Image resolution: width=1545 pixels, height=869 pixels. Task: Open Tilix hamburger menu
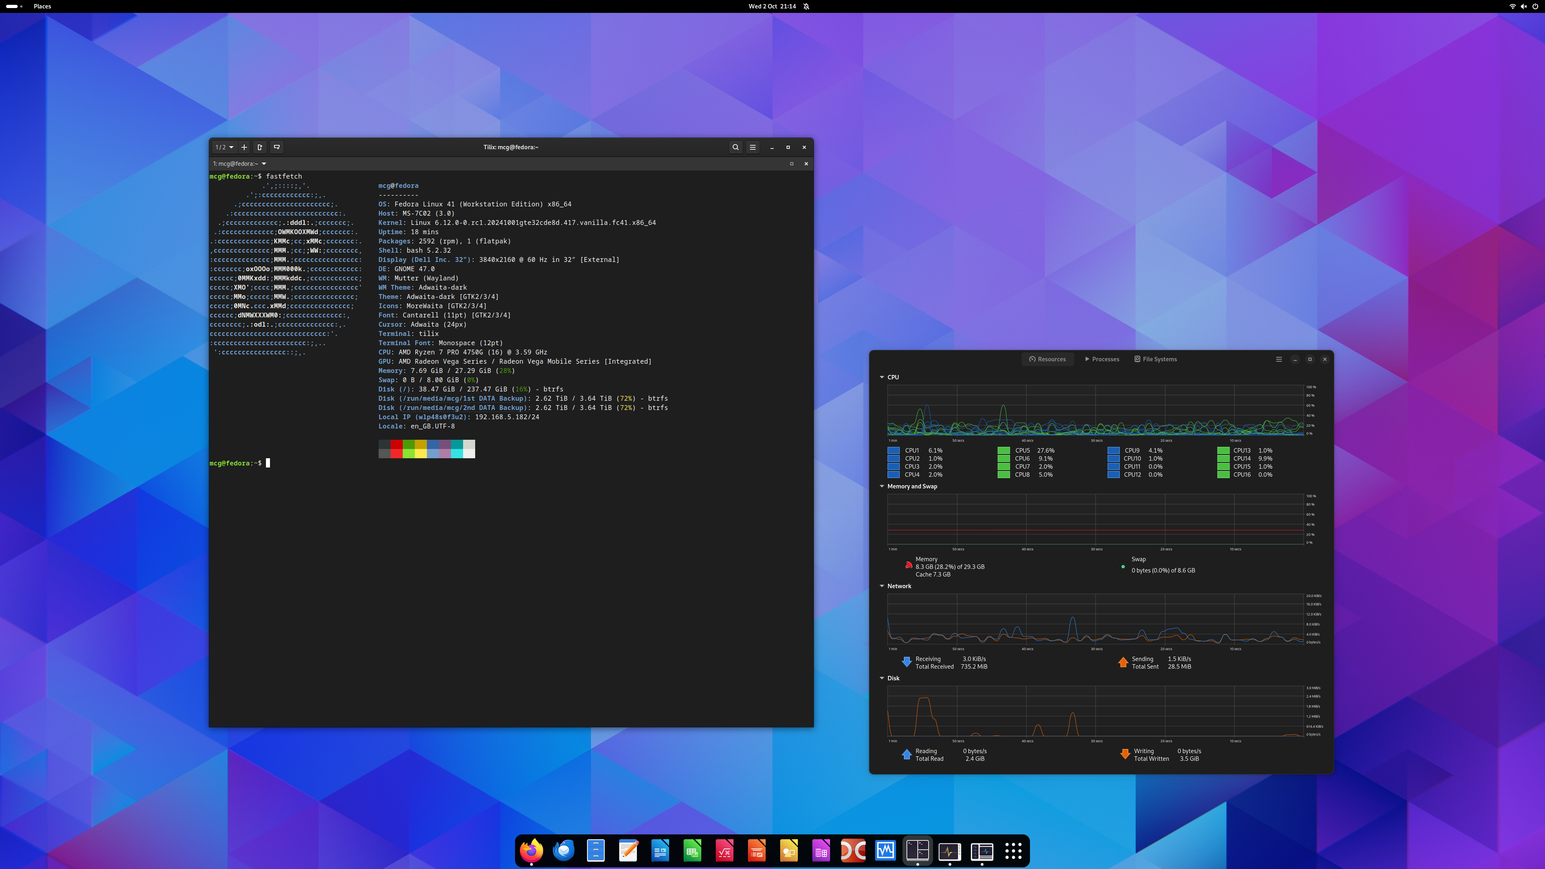point(753,147)
